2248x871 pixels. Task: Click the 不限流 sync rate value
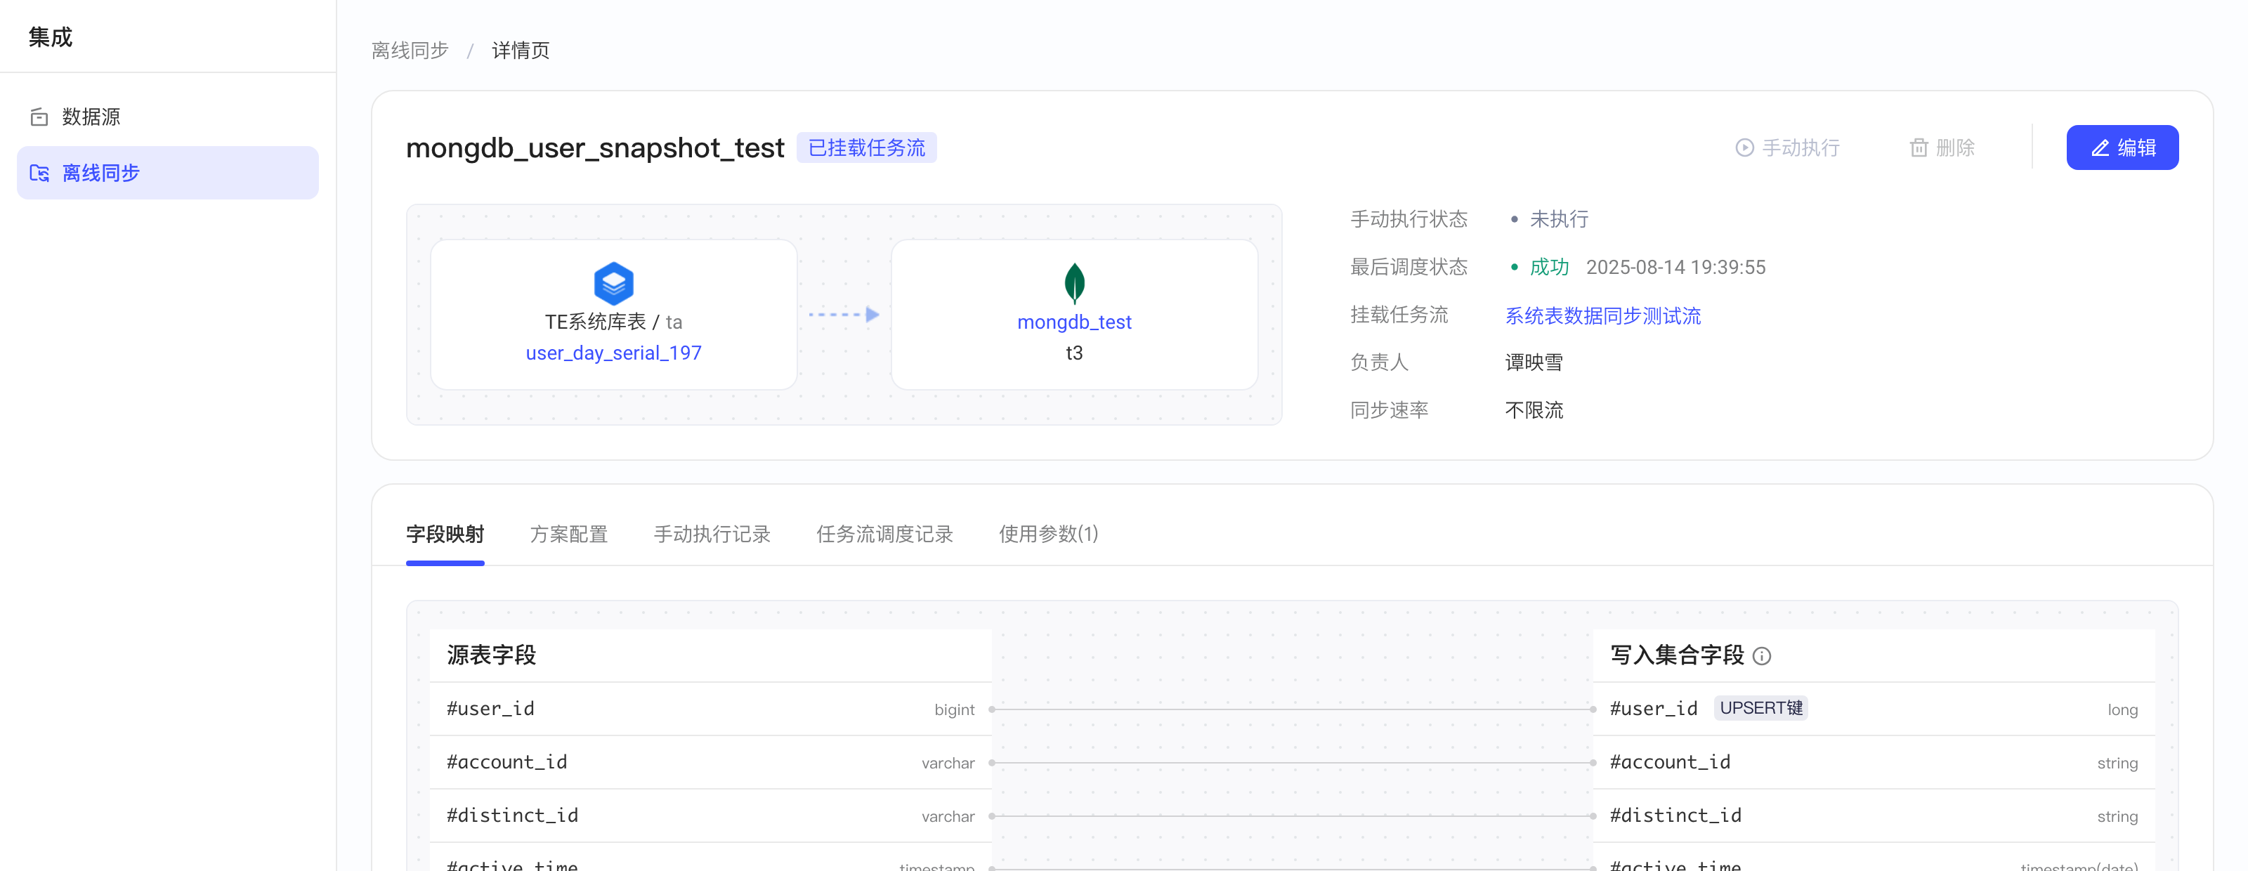point(1534,410)
